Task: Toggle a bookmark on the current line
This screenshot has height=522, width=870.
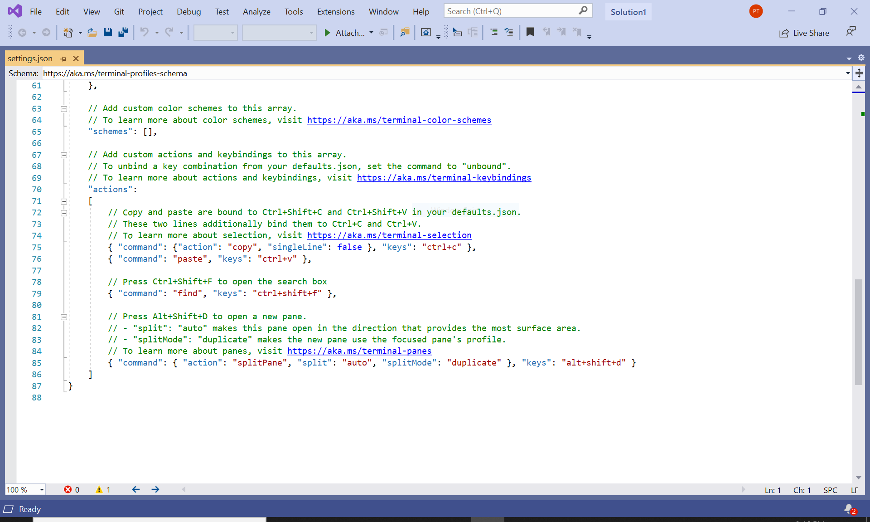Action: (x=530, y=32)
